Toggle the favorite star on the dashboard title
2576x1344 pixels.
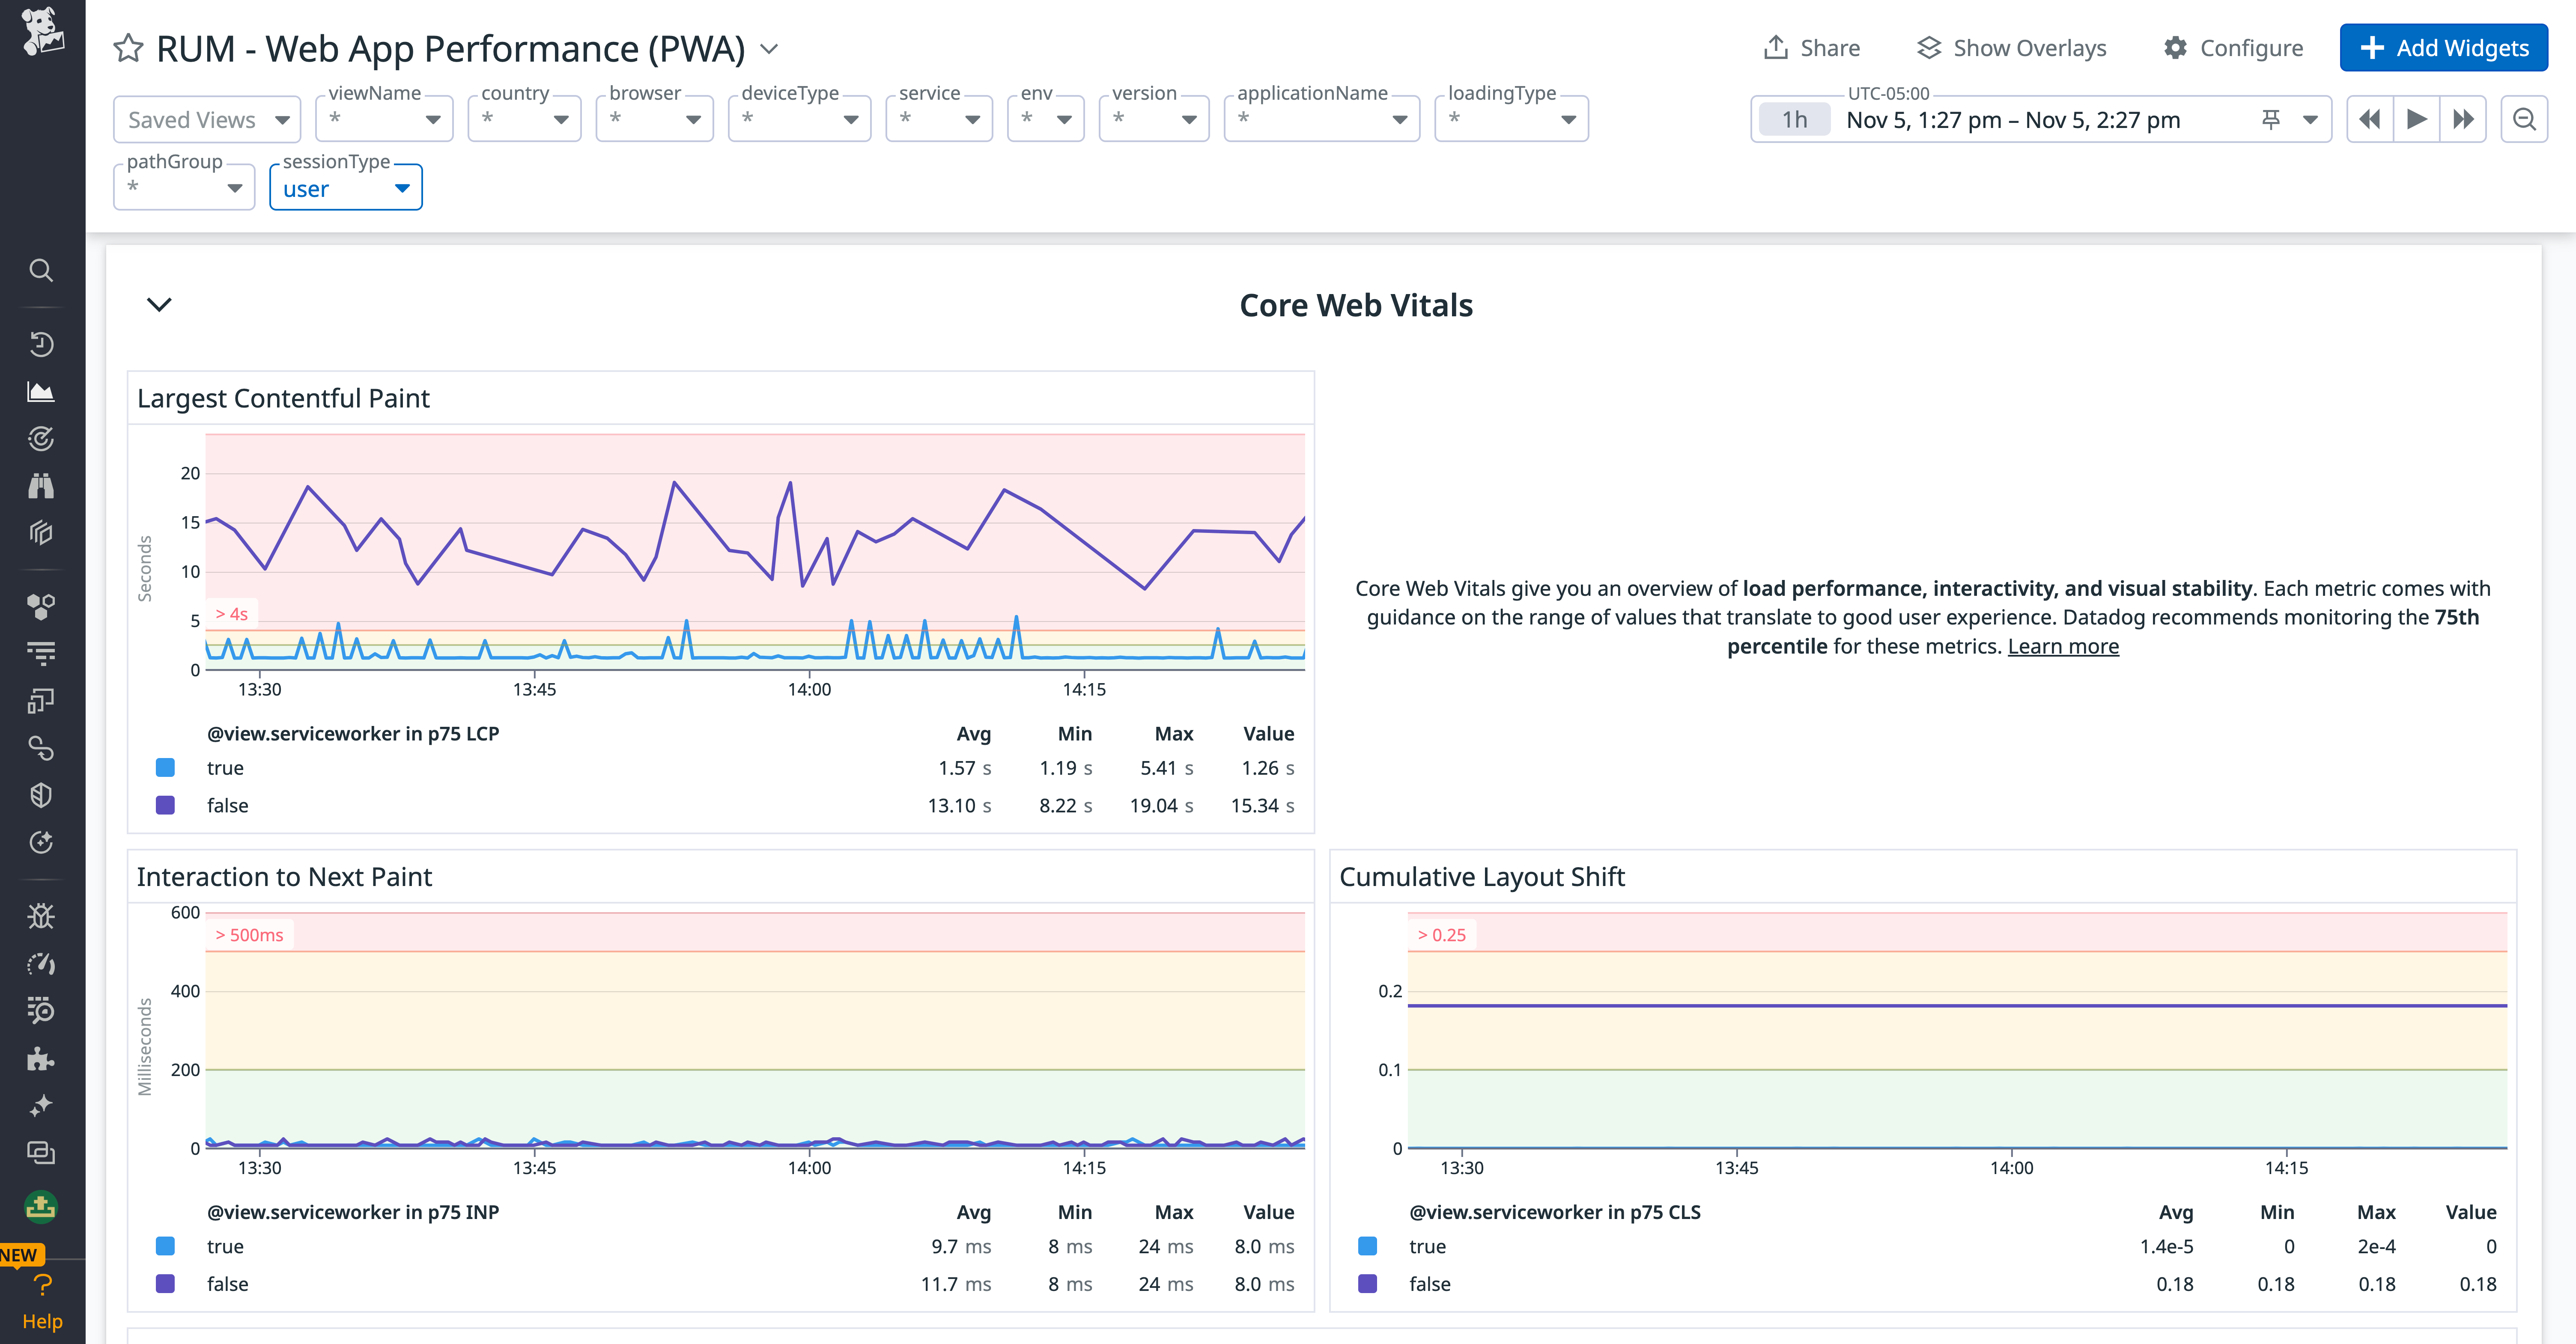point(128,47)
